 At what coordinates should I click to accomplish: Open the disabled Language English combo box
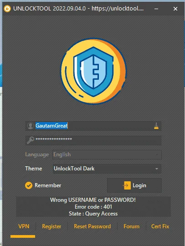(107, 154)
